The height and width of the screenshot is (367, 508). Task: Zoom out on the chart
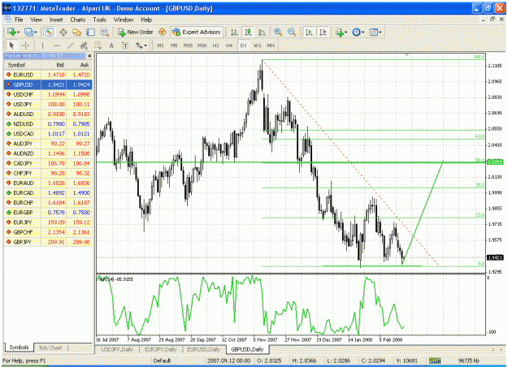pos(292,32)
